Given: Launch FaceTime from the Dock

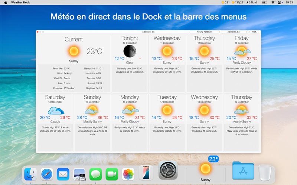Looking at the screenshot, I should tap(112, 174).
